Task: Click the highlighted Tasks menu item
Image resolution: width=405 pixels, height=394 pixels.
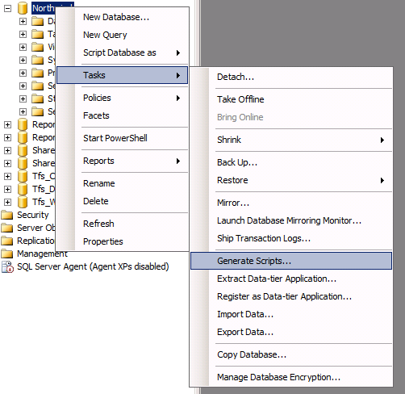Action: (x=122, y=75)
